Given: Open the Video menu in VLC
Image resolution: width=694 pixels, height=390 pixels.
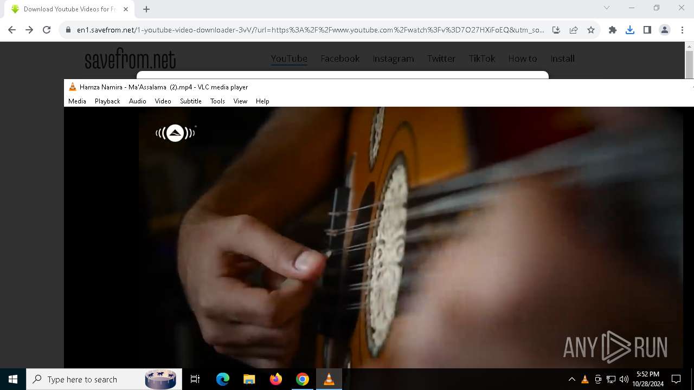Looking at the screenshot, I should point(163,101).
